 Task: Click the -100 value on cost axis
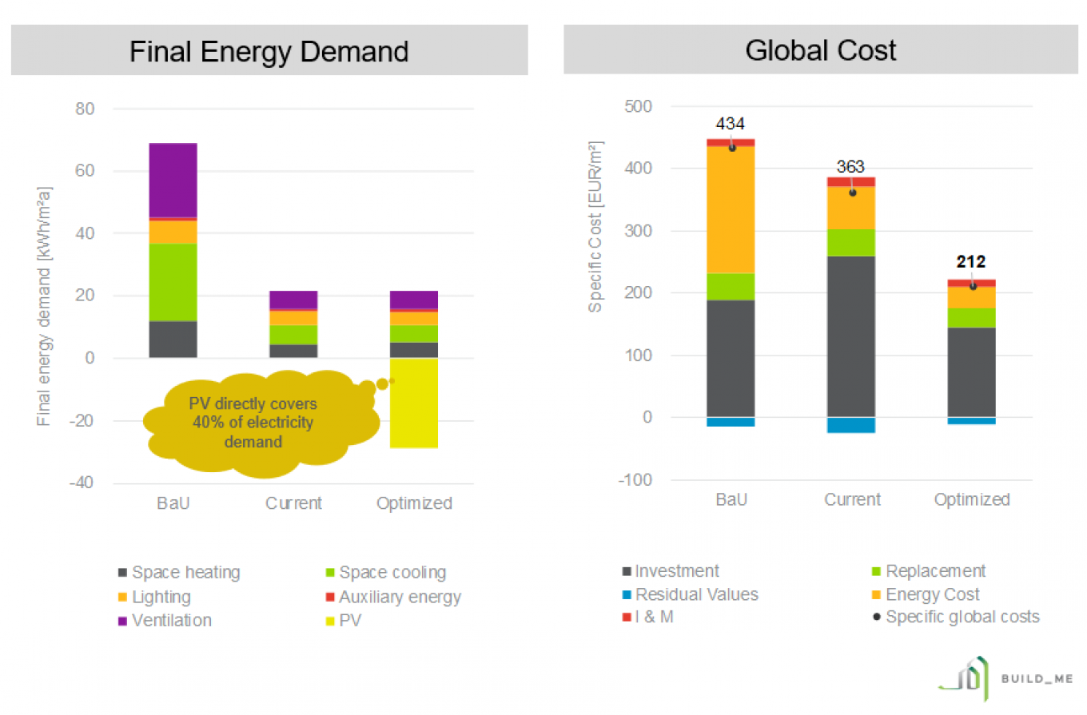pos(635,480)
